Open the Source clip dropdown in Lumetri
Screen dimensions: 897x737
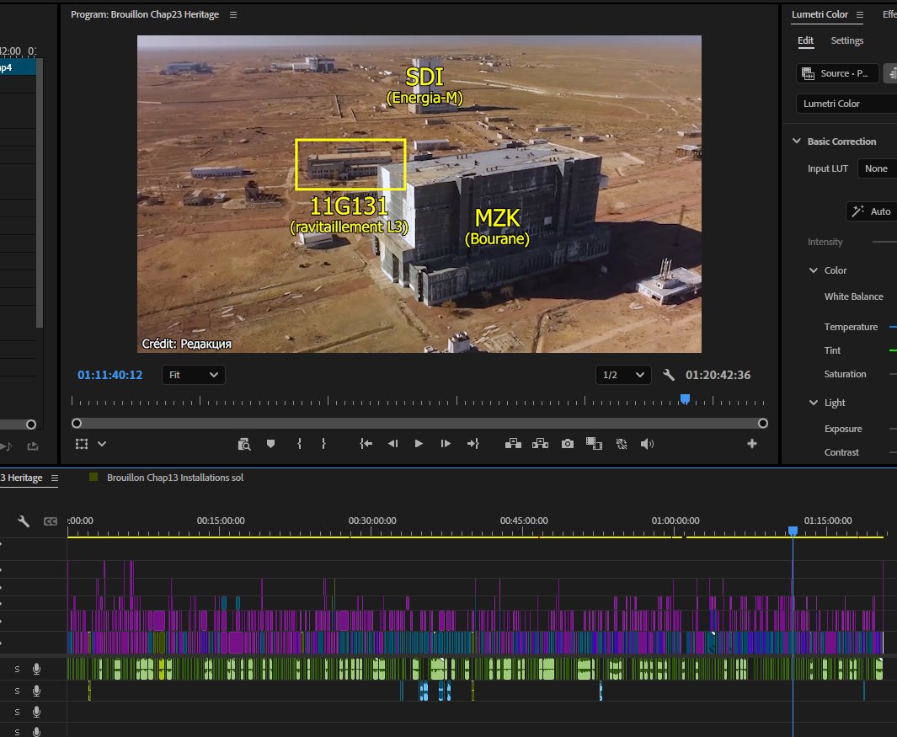click(837, 73)
